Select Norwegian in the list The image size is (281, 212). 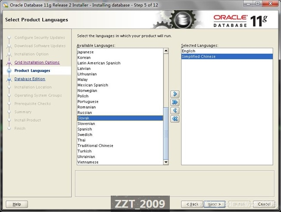tap(120, 90)
